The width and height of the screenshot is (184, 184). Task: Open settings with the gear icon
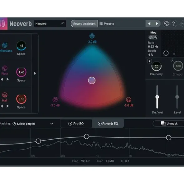click(x=166, y=24)
